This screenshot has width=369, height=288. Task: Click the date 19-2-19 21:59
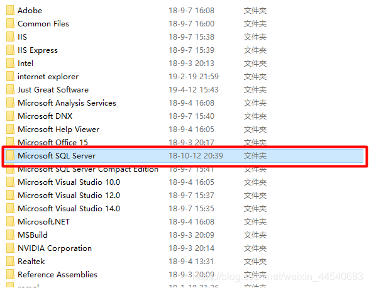[x=194, y=76]
